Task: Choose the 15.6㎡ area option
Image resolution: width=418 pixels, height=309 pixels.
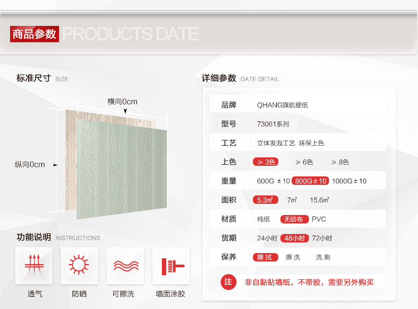Action: tap(320, 200)
